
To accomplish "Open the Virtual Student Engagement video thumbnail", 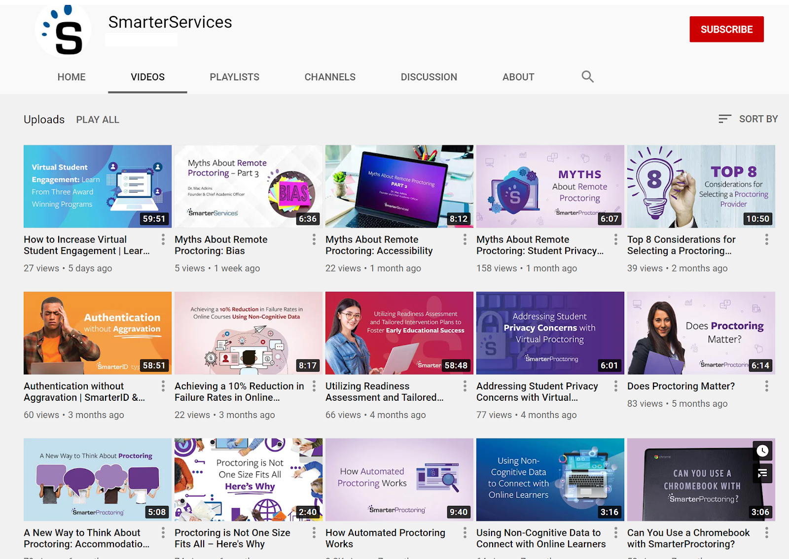I will (x=98, y=186).
